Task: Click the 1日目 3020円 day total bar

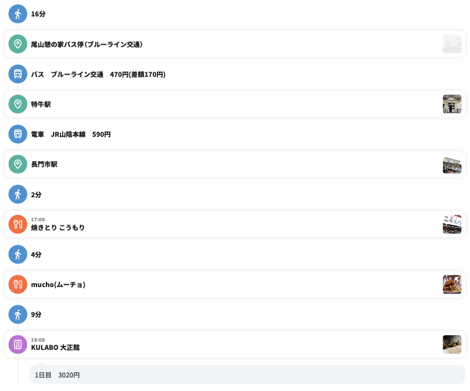Action: [247, 375]
